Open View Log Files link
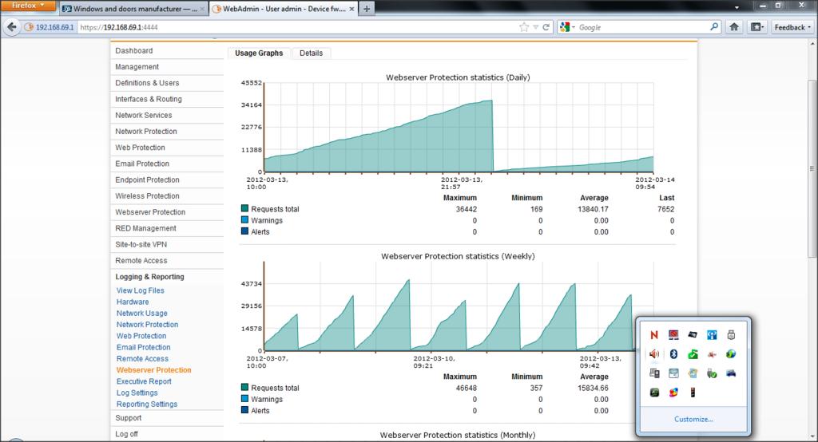Screen dimensions: 818x442 141,290
